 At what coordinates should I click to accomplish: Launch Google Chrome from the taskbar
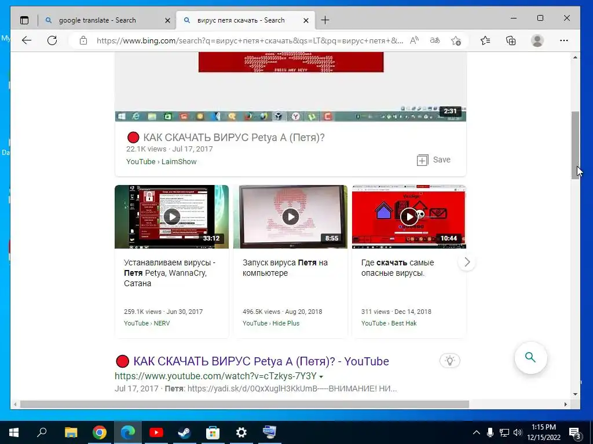(99, 432)
